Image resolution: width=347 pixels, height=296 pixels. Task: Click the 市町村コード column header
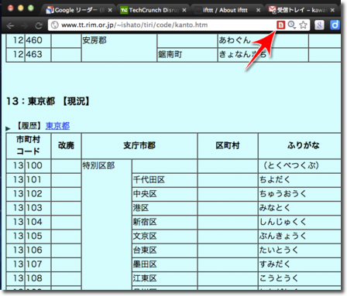29,145
